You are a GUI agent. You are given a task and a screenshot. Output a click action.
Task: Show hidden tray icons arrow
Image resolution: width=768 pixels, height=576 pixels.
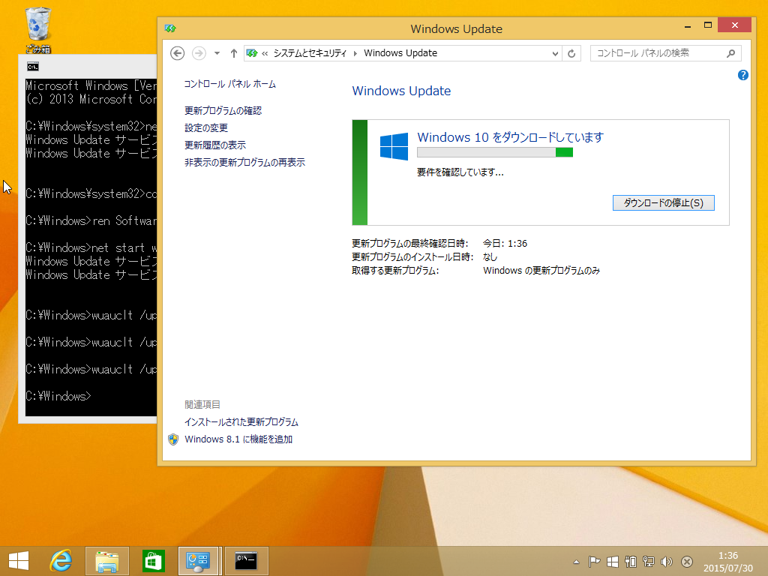pos(576,562)
